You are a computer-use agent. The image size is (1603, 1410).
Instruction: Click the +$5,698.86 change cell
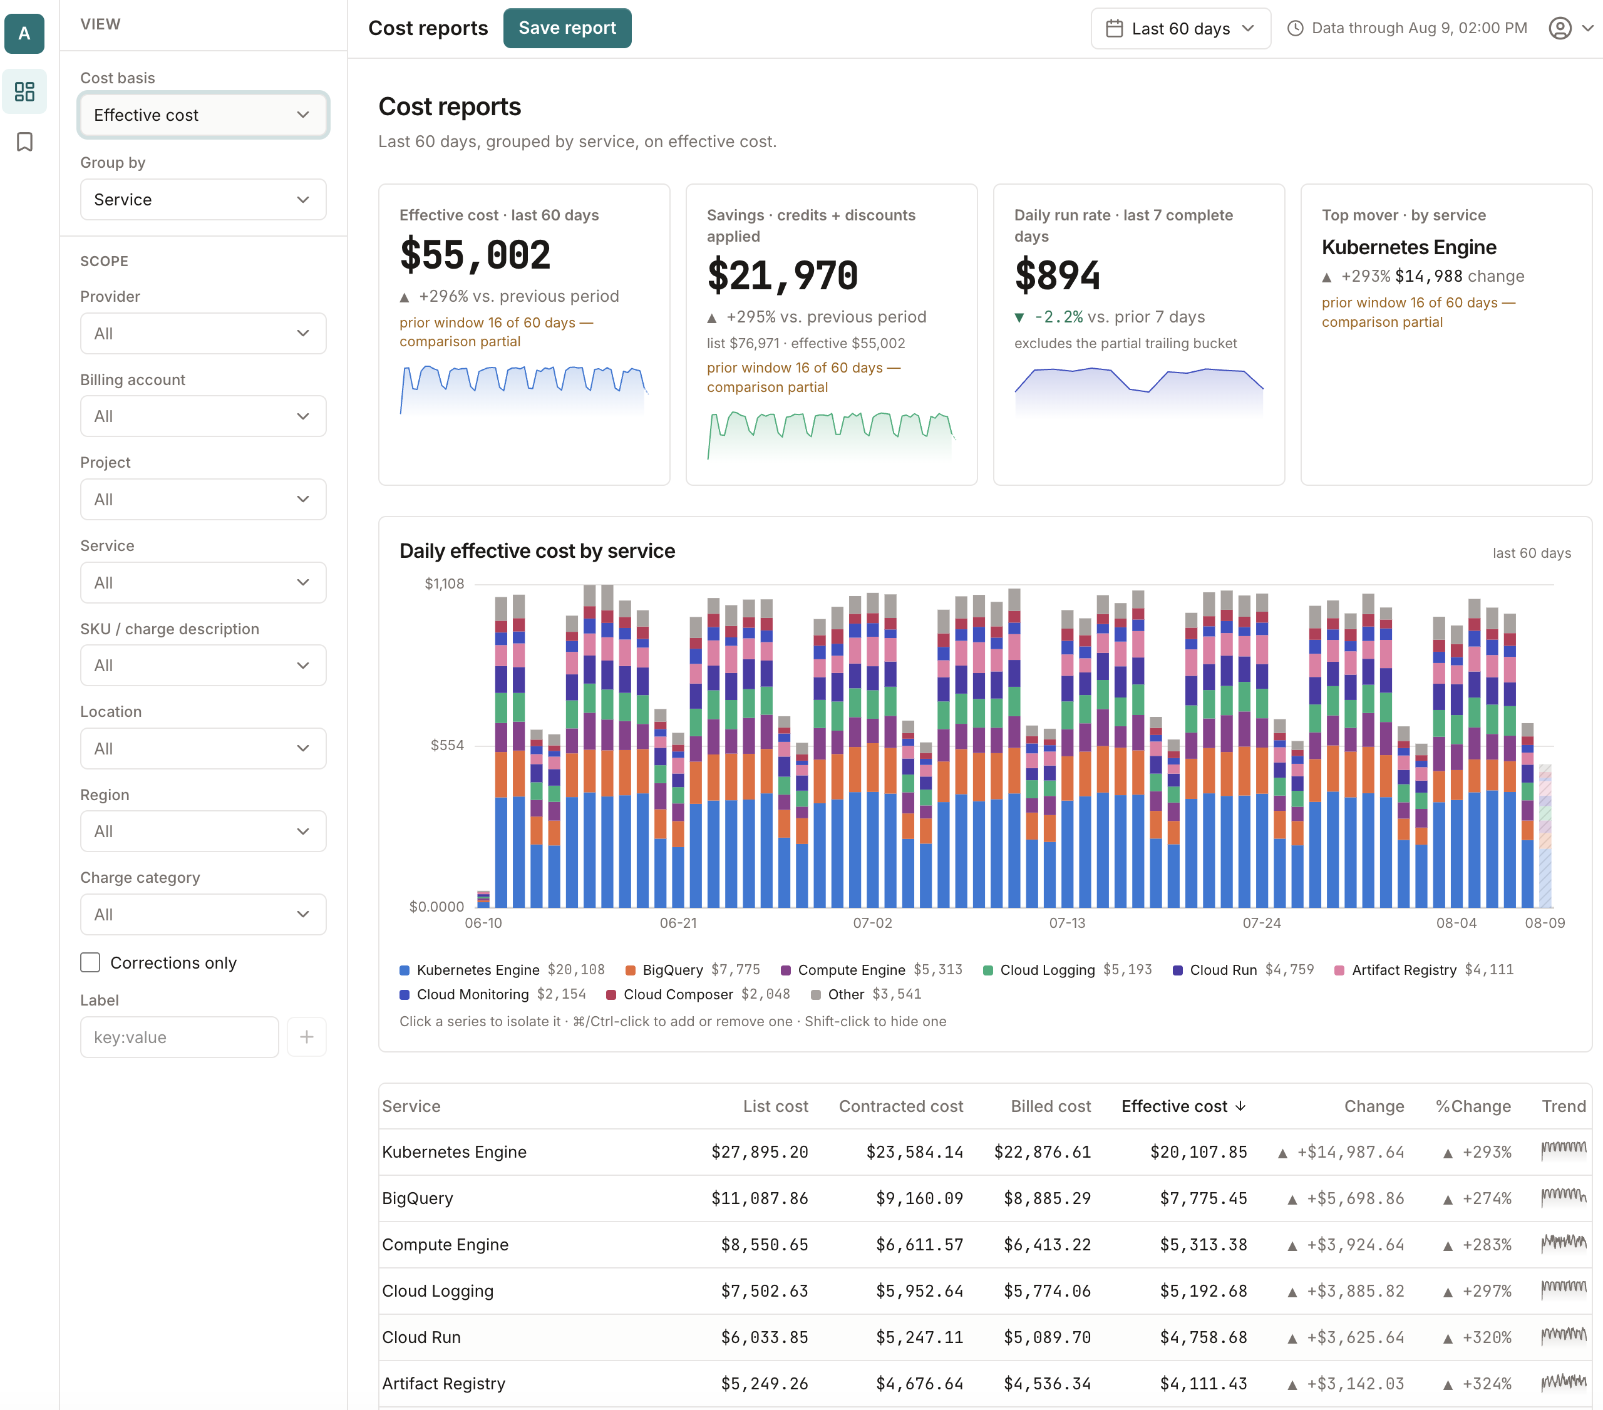[x=1346, y=1198]
